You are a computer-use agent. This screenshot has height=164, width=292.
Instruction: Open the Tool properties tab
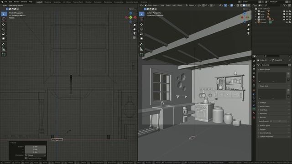(254, 61)
